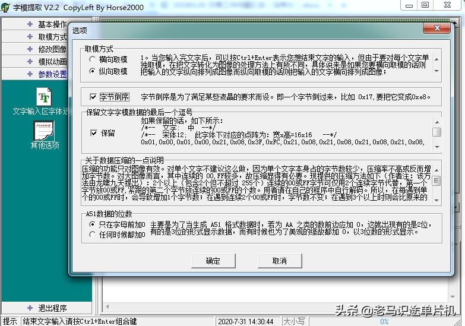Viewport: 465px width, 326px height.
Task: Toggle the 字节倒序 checkbox
Action: pyautogui.click(x=93, y=97)
